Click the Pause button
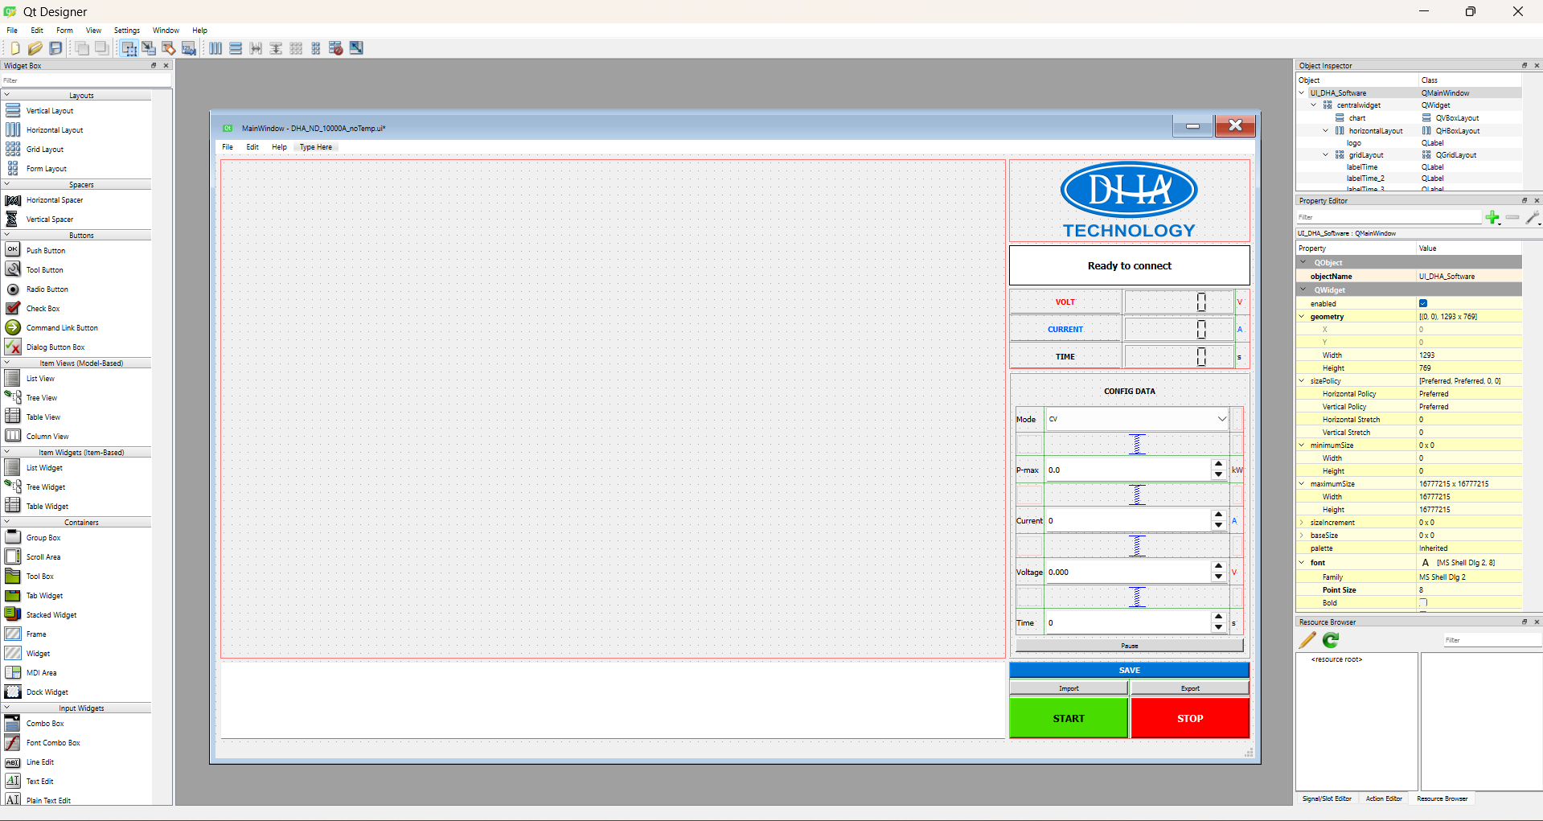The image size is (1543, 821). point(1130,646)
